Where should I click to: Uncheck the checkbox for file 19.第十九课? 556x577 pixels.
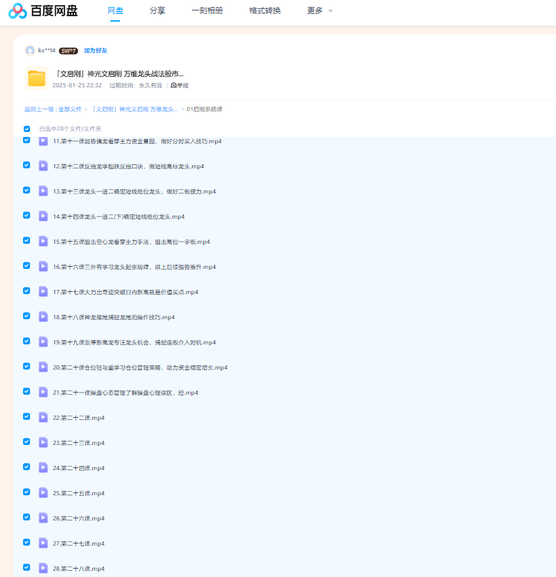click(x=27, y=341)
